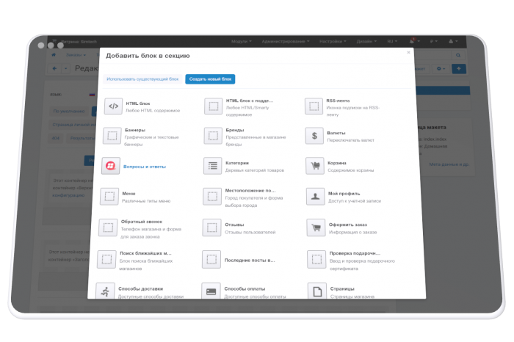Click the Оформить заказ block title
Image resolution: width=514 pixels, height=342 pixels.
348,225
